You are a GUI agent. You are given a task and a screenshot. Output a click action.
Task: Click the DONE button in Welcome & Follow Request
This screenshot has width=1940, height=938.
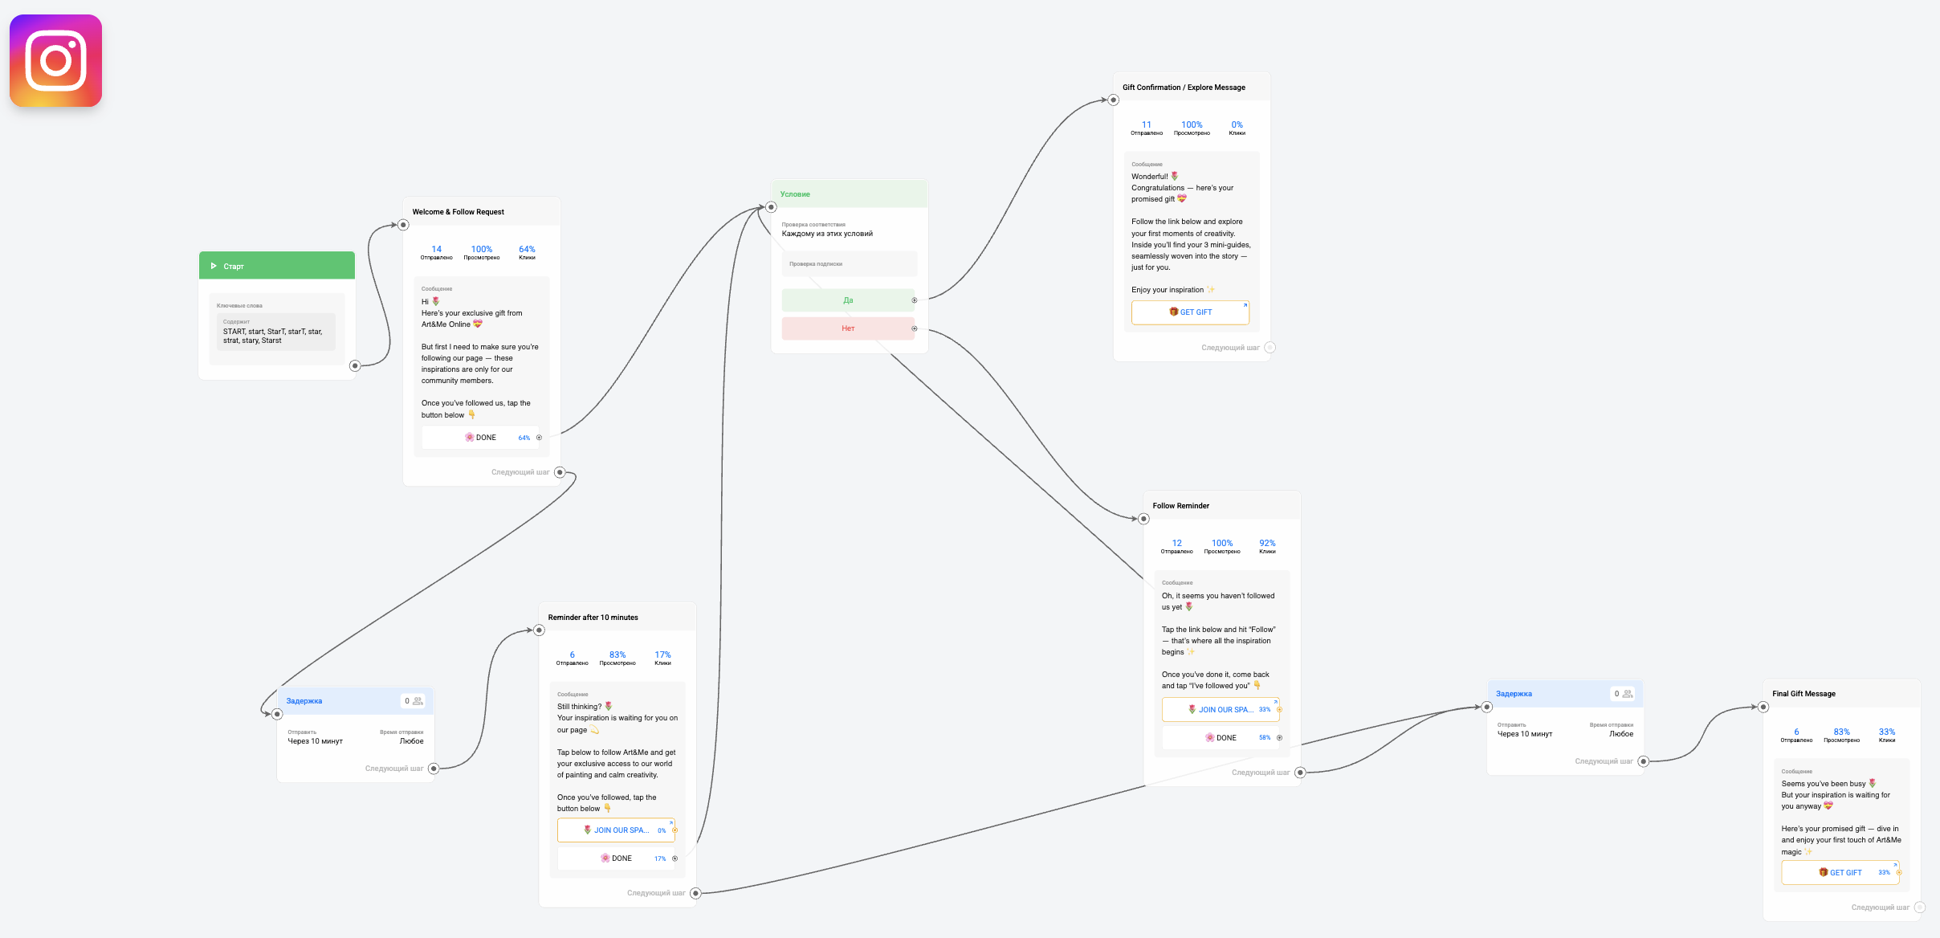point(480,438)
